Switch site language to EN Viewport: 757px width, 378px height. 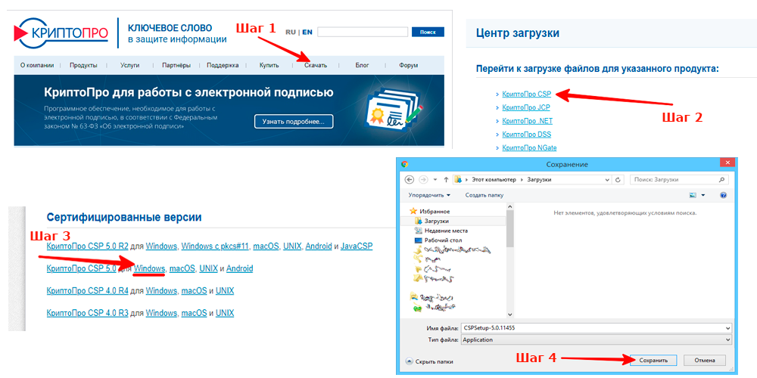pyautogui.click(x=307, y=32)
